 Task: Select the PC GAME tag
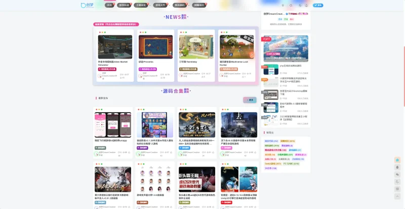coord(291,164)
